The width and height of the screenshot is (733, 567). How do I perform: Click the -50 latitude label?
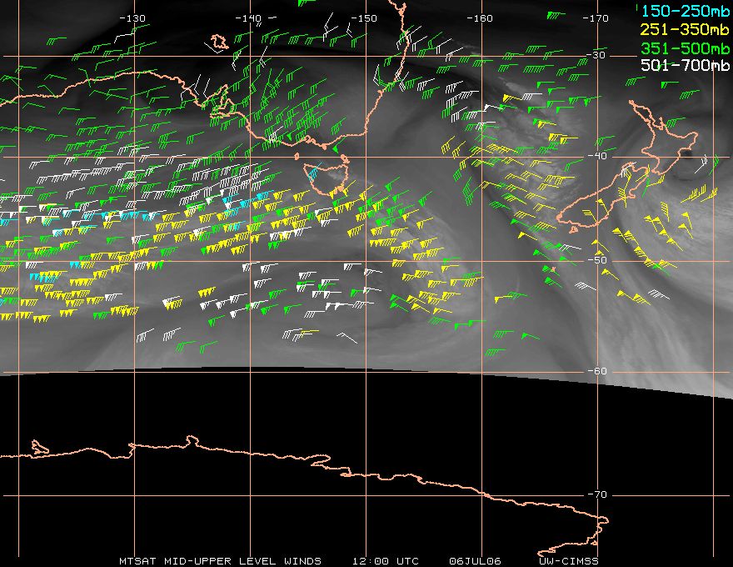coord(597,260)
